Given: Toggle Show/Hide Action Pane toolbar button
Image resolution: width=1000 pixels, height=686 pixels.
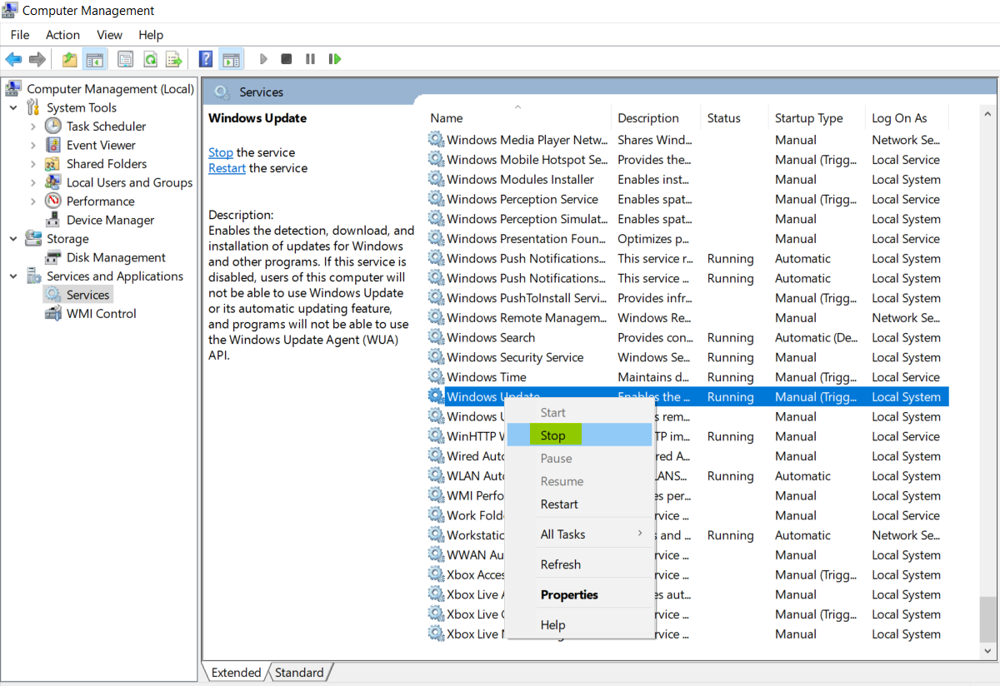Looking at the screenshot, I should point(230,59).
